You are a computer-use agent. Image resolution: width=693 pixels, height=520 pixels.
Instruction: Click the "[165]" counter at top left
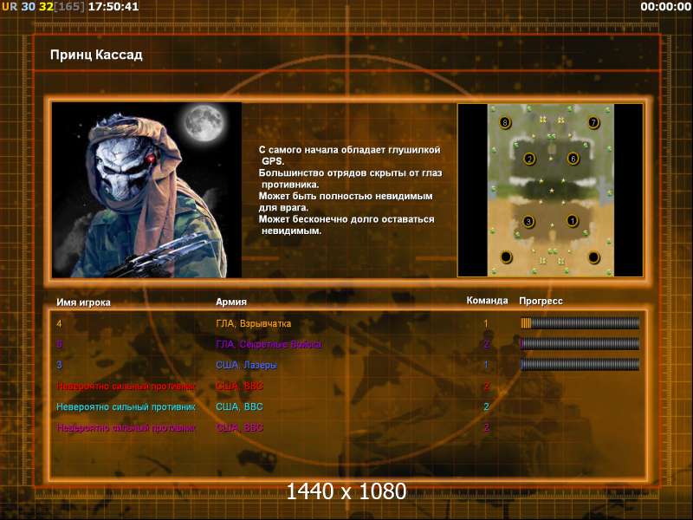[x=69, y=7]
